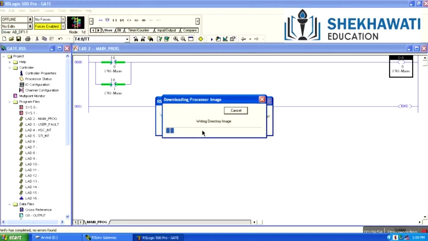Click the Zoom In magnifier icon

tap(176, 39)
